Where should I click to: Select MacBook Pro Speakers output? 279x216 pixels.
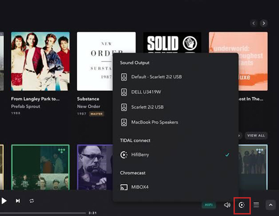tap(176, 122)
